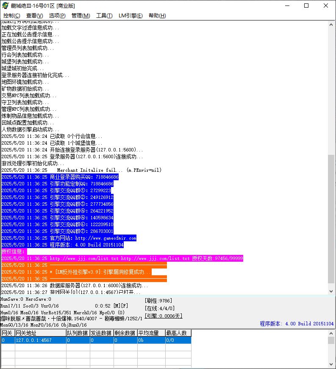
Task: Click the 引擎功能定制QQ log line
Action: [x=57, y=184]
